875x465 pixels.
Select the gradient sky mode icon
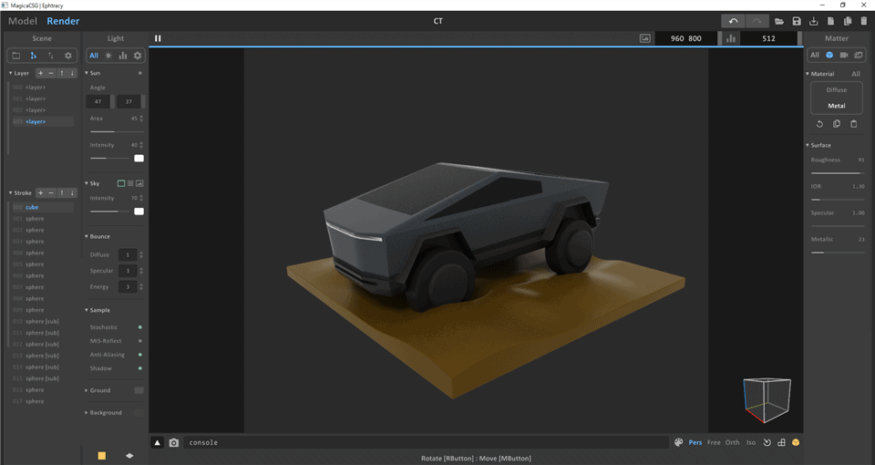(130, 183)
